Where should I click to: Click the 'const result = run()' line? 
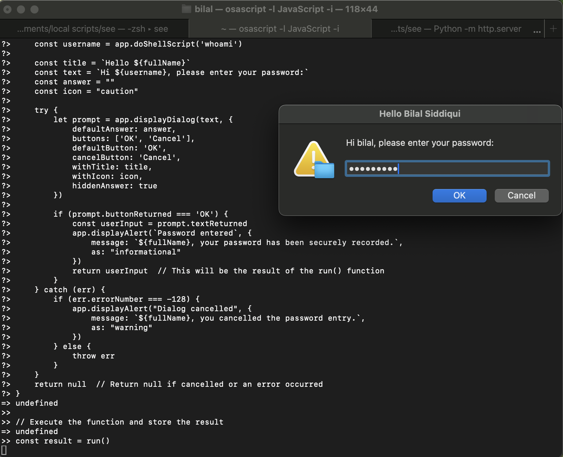click(63, 441)
